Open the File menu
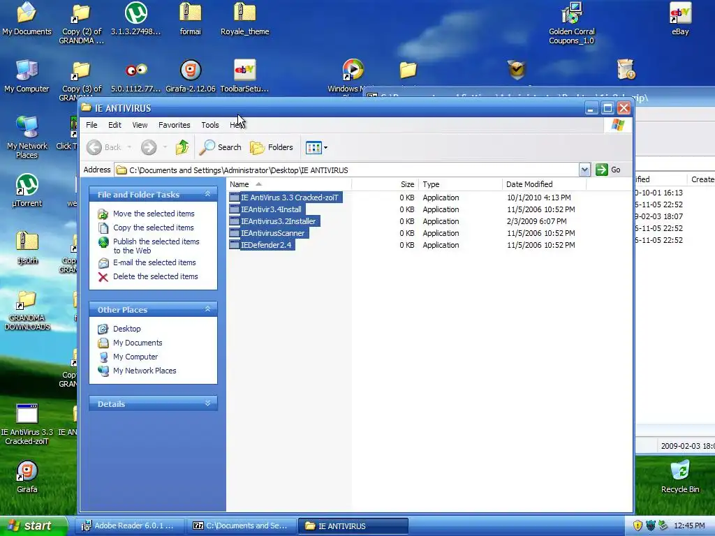Screen dimensions: 715x536 (91, 125)
